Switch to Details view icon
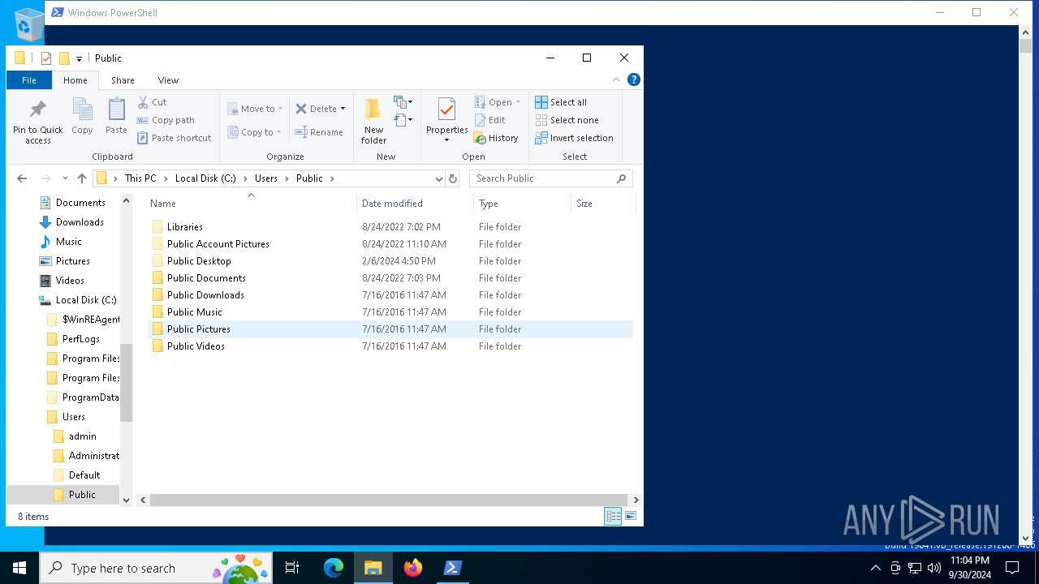The height and width of the screenshot is (584, 1039). coord(613,516)
